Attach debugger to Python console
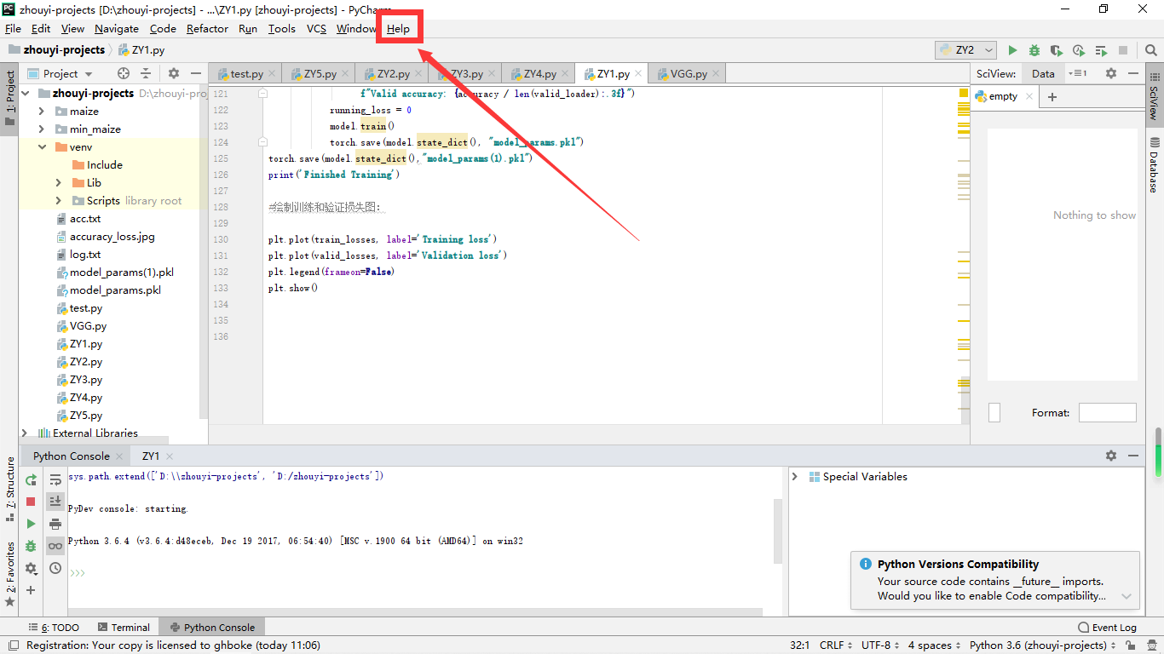This screenshot has height=654, width=1164. pos(31,546)
